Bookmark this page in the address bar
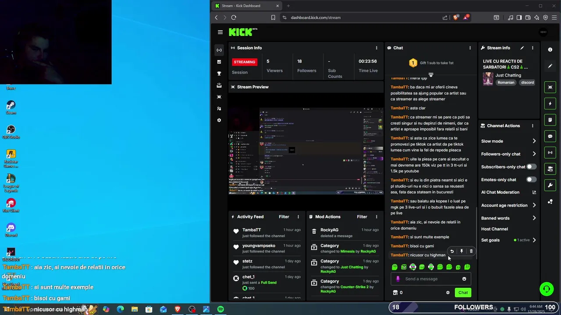This screenshot has width=561, height=315. [273, 17]
